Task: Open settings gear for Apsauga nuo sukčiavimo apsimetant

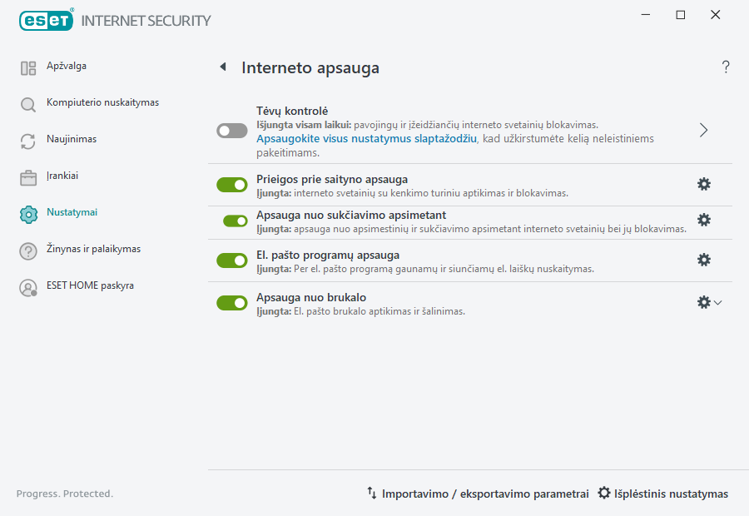Action: coord(704,220)
